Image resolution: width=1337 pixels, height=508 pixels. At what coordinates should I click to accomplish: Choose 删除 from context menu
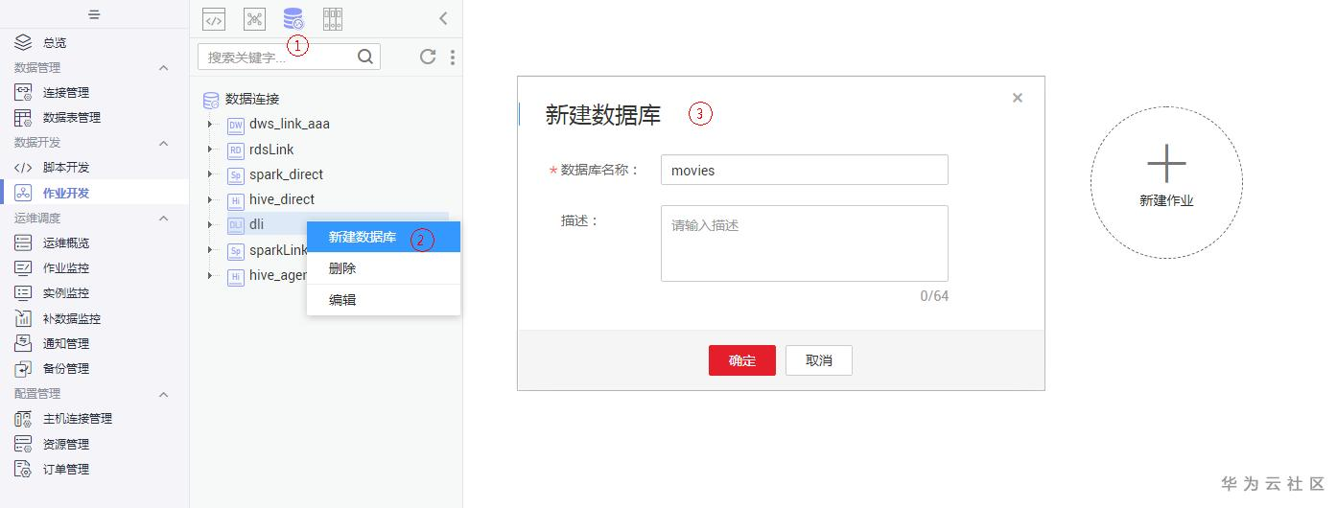click(384, 268)
